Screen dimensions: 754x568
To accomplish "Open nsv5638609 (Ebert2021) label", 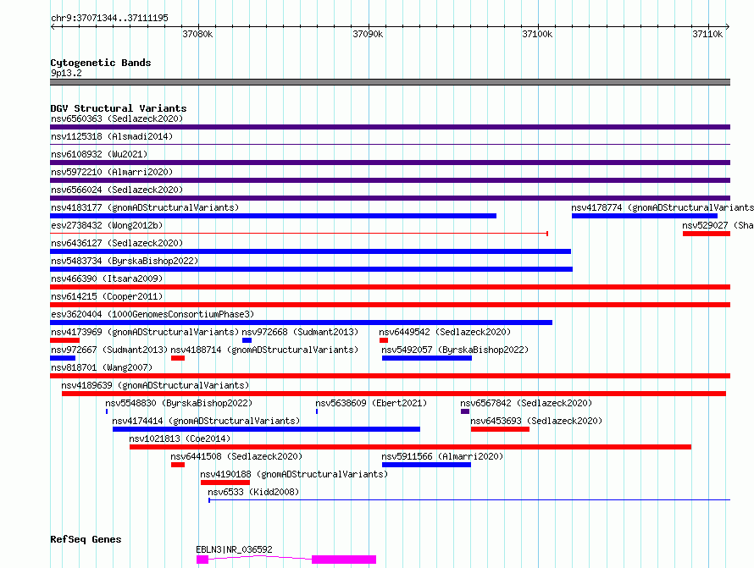I will coord(371,403).
